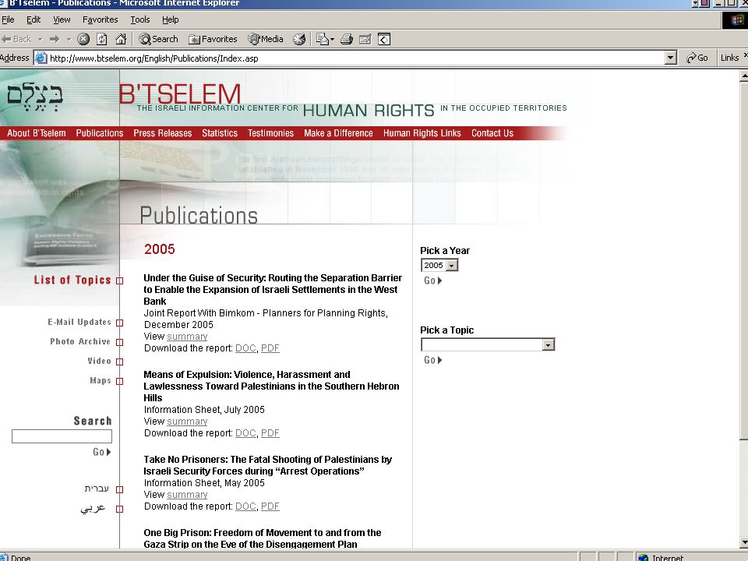Print the page with the printer icon
This screenshot has height=561, width=748.
347,39
